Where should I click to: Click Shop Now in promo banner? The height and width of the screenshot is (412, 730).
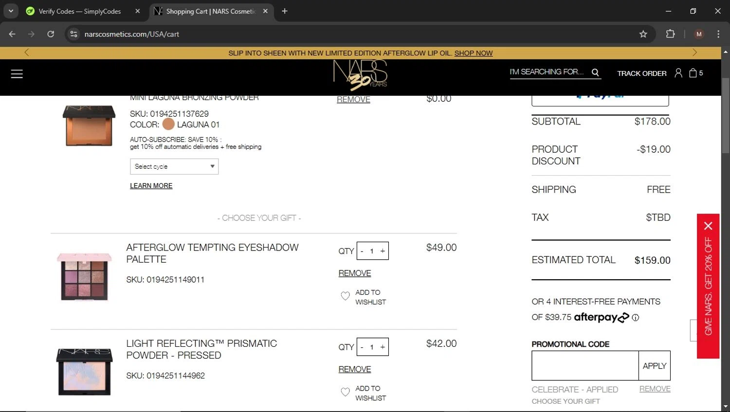click(474, 53)
